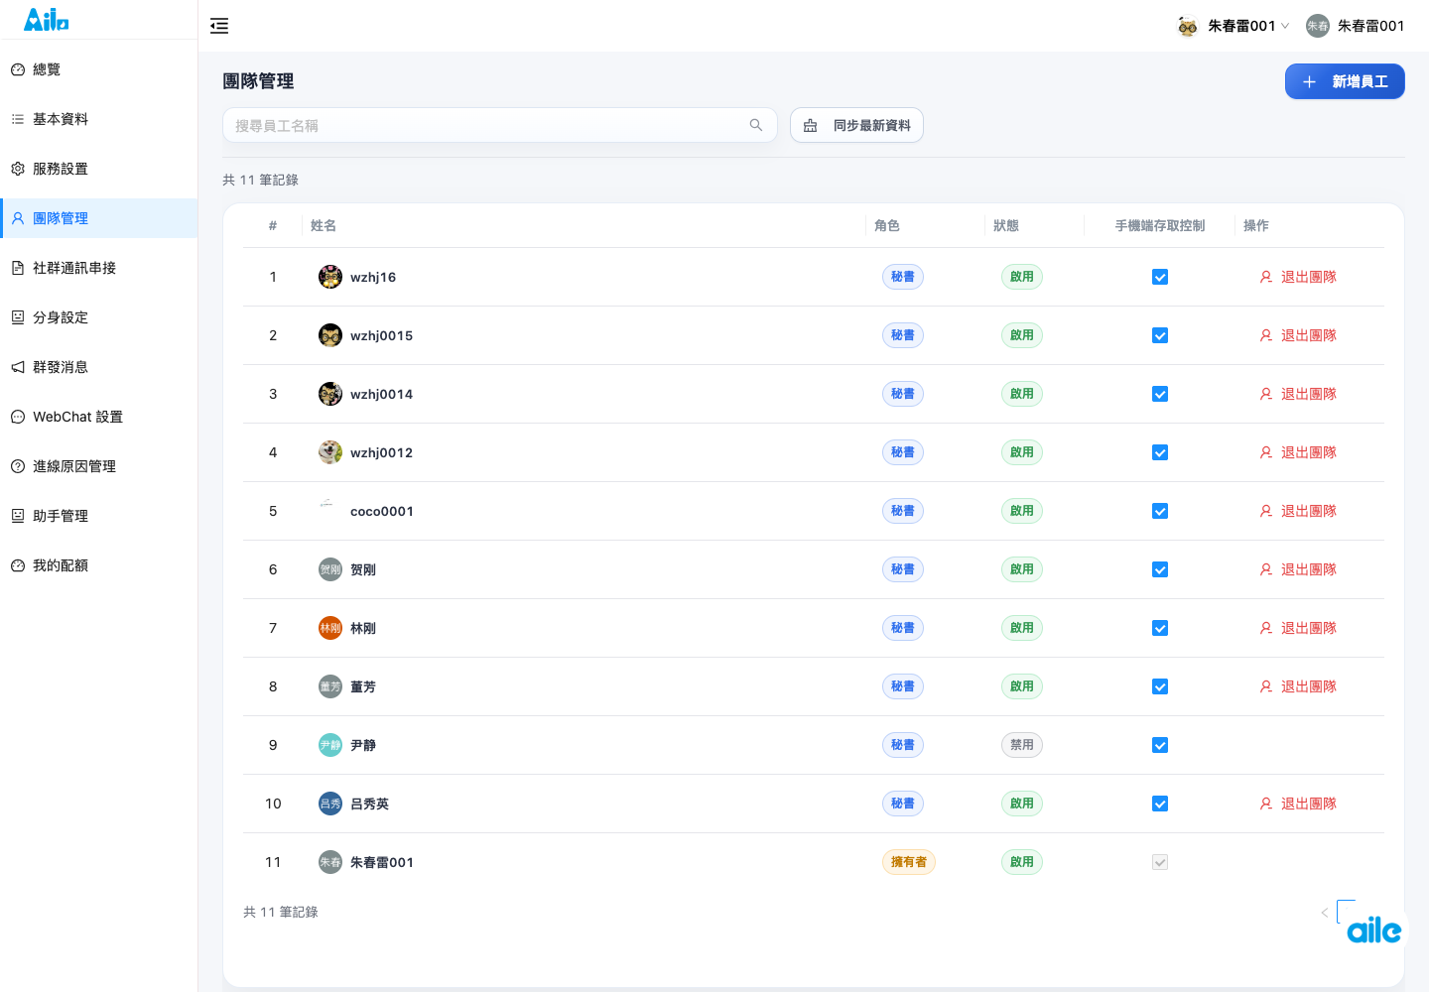Click the avatar of wzhj0012
Screen dimensions: 1429x992
pyautogui.click(x=330, y=452)
